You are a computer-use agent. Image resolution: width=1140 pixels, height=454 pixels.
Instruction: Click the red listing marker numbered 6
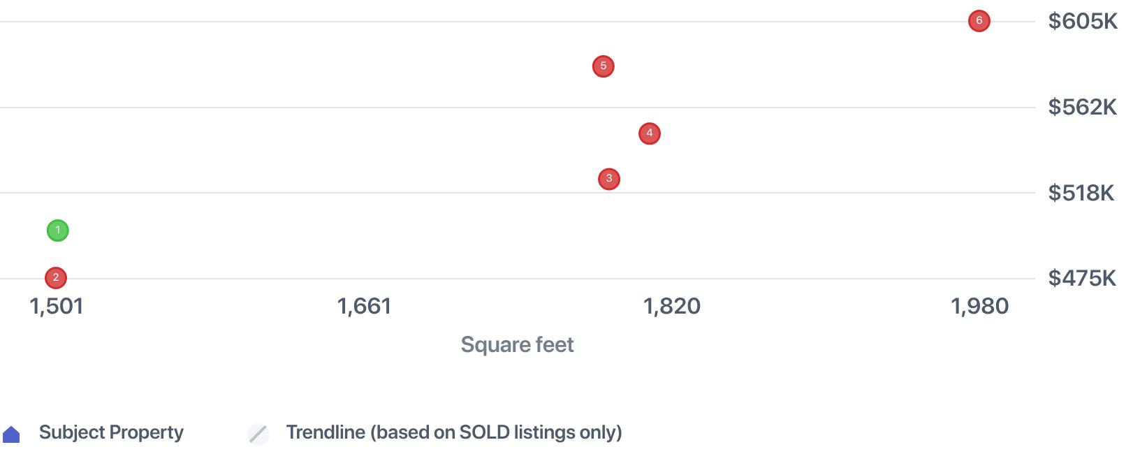point(979,21)
